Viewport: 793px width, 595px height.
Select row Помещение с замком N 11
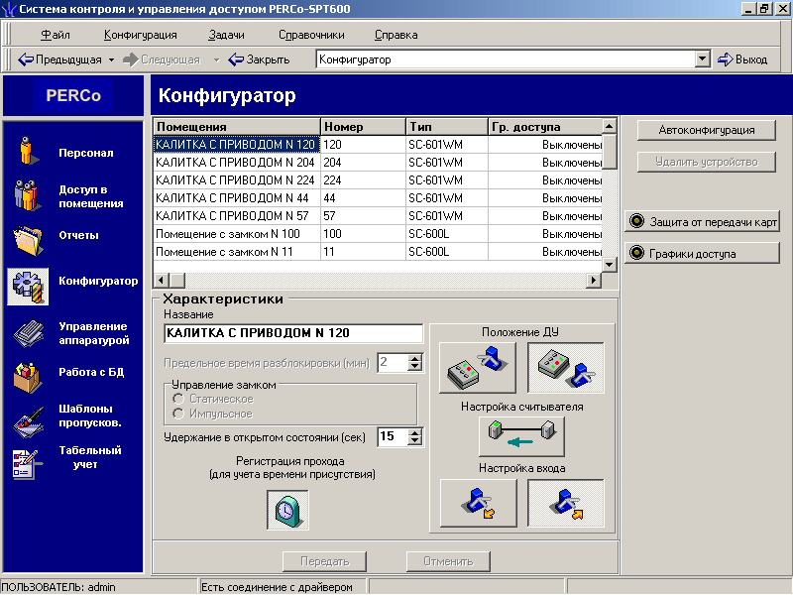(378, 252)
